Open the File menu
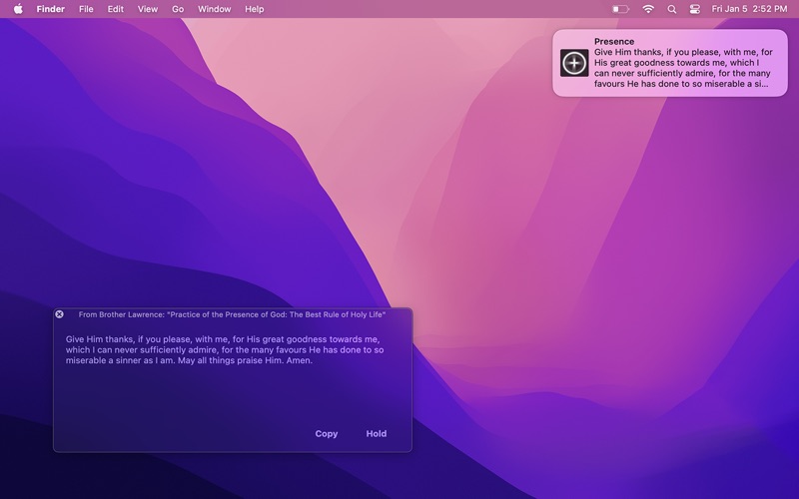 [x=86, y=9]
